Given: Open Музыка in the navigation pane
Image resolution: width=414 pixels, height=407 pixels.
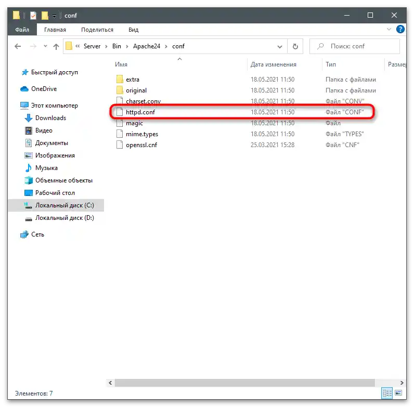Looking at the screenshot, I should click(x=46, y=168).
